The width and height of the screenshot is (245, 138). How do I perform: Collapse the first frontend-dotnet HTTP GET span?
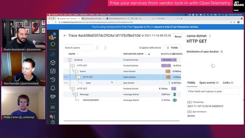tap(73, 66)
